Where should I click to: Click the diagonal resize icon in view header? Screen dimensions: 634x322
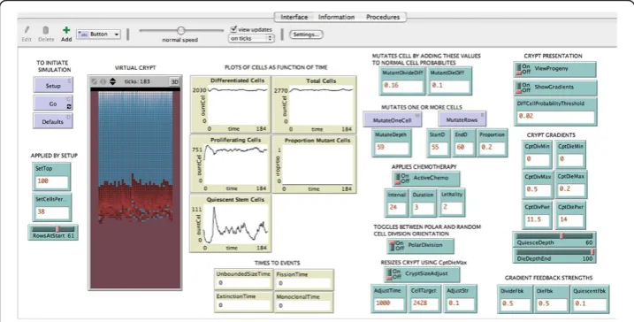(95, 81)
